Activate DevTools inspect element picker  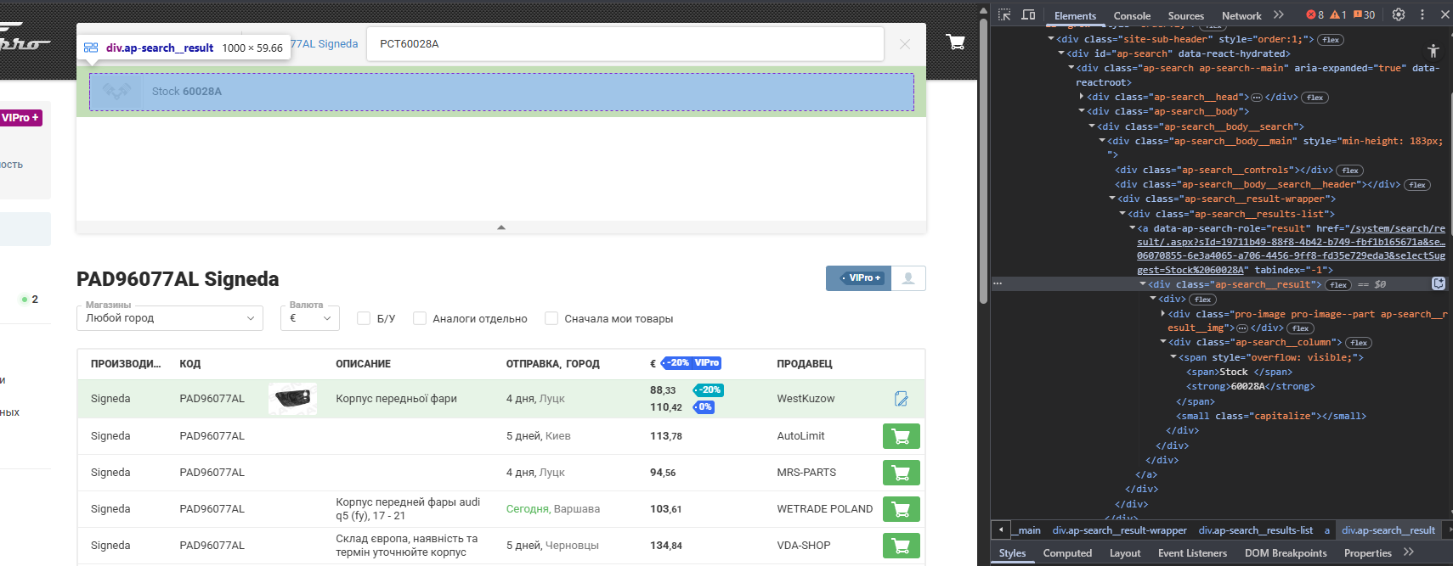tap(1004, 14)
